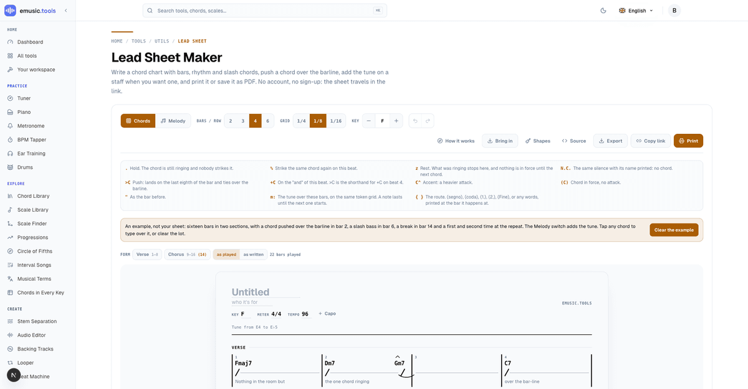The width and height of the screenshot is (748, 389).
Task: Click the Untitled title field
Action: 266,292
